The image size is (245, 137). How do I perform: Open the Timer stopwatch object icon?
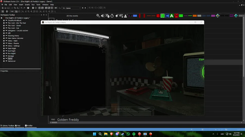pos(112,16)
